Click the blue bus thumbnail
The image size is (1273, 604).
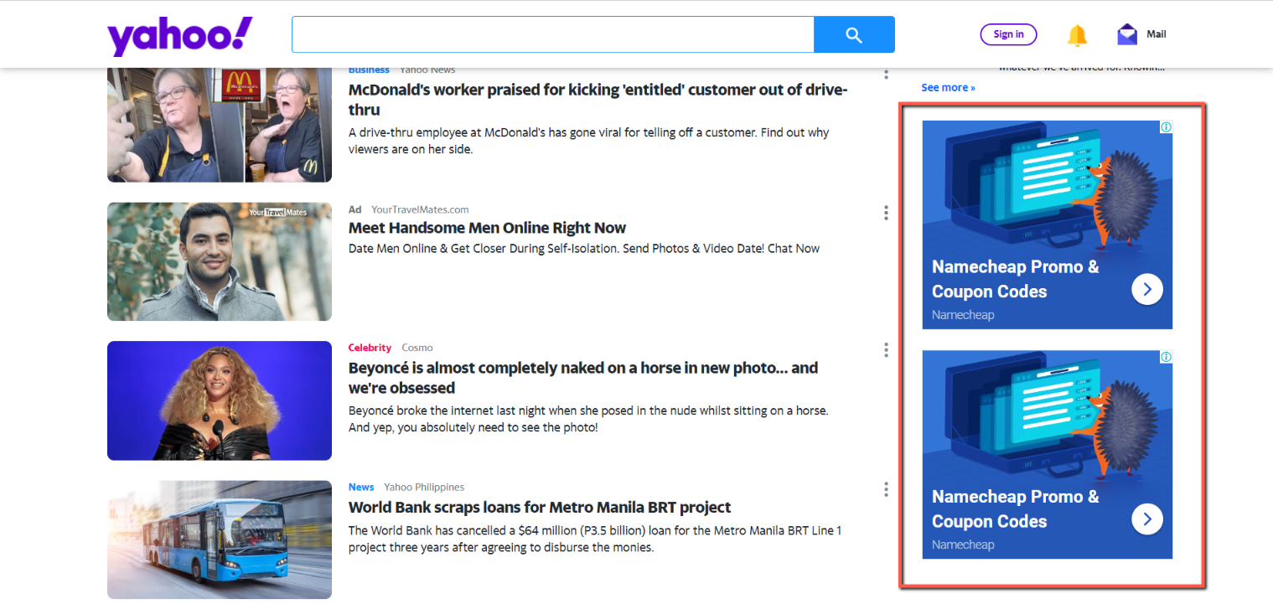220,539
